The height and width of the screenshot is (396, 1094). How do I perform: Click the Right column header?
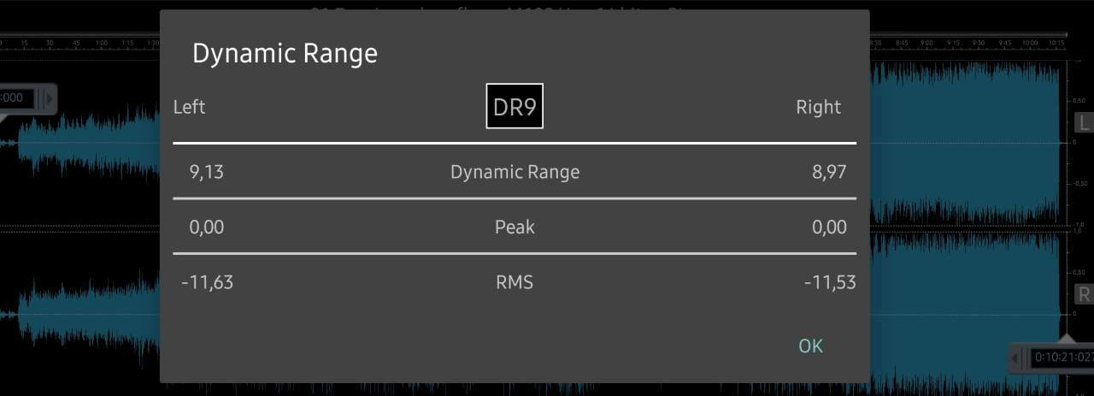(x=819, y=107)
